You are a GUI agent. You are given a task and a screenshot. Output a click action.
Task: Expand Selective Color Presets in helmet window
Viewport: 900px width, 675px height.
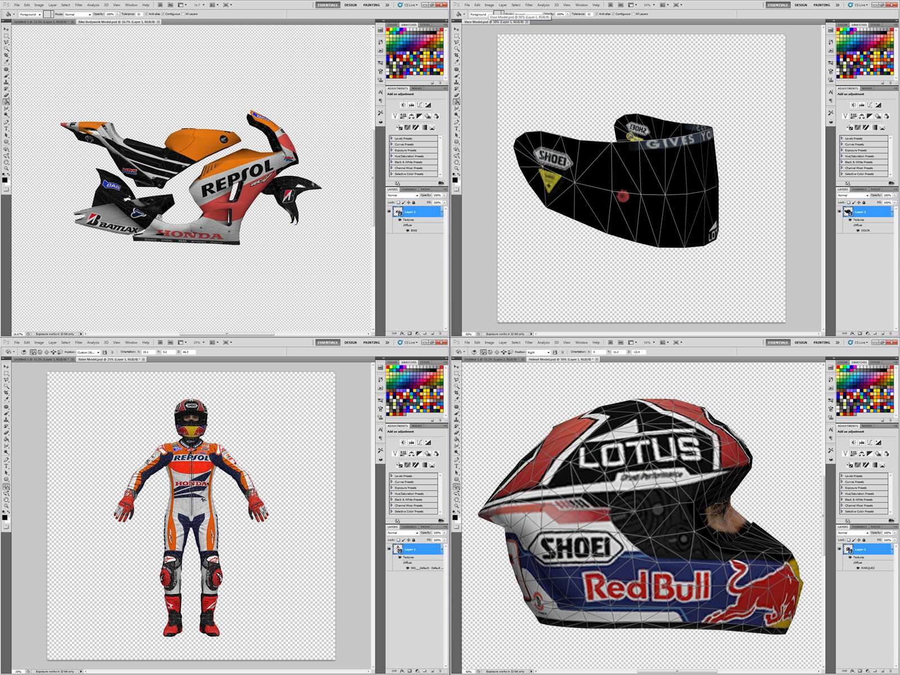[841, 511]
